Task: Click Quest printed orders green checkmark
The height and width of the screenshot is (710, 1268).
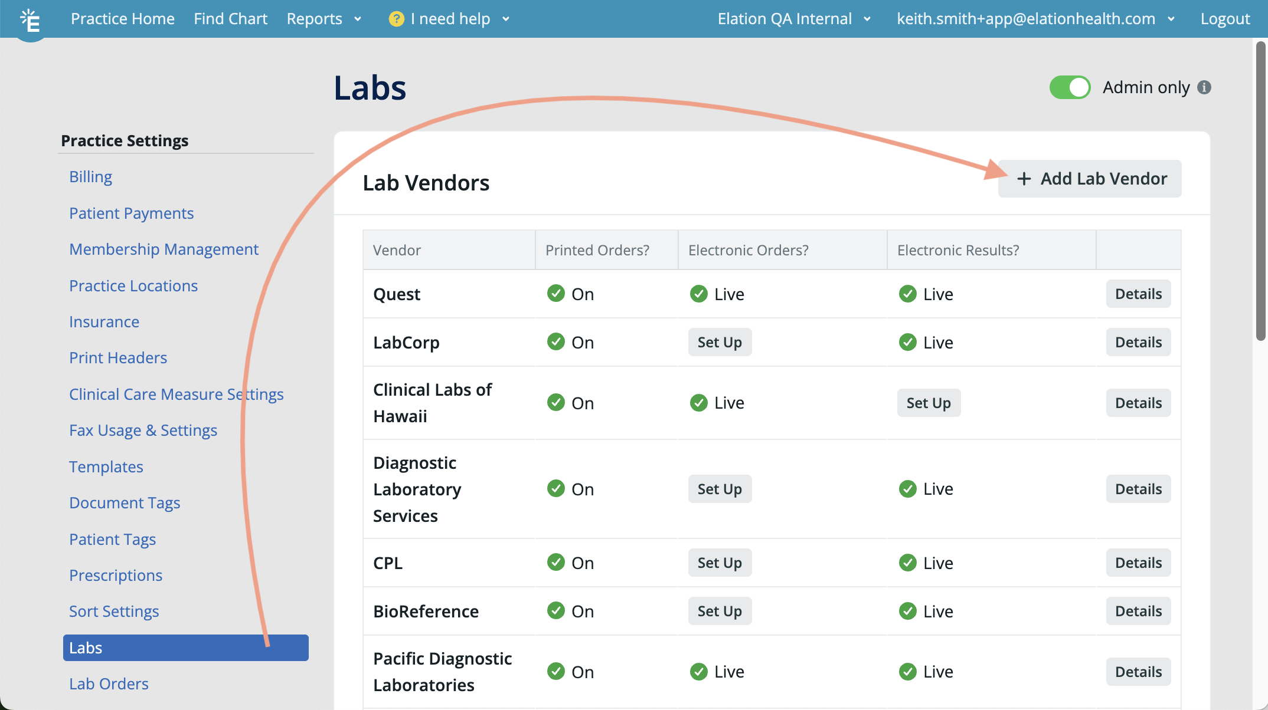Action: coord(555,293)
